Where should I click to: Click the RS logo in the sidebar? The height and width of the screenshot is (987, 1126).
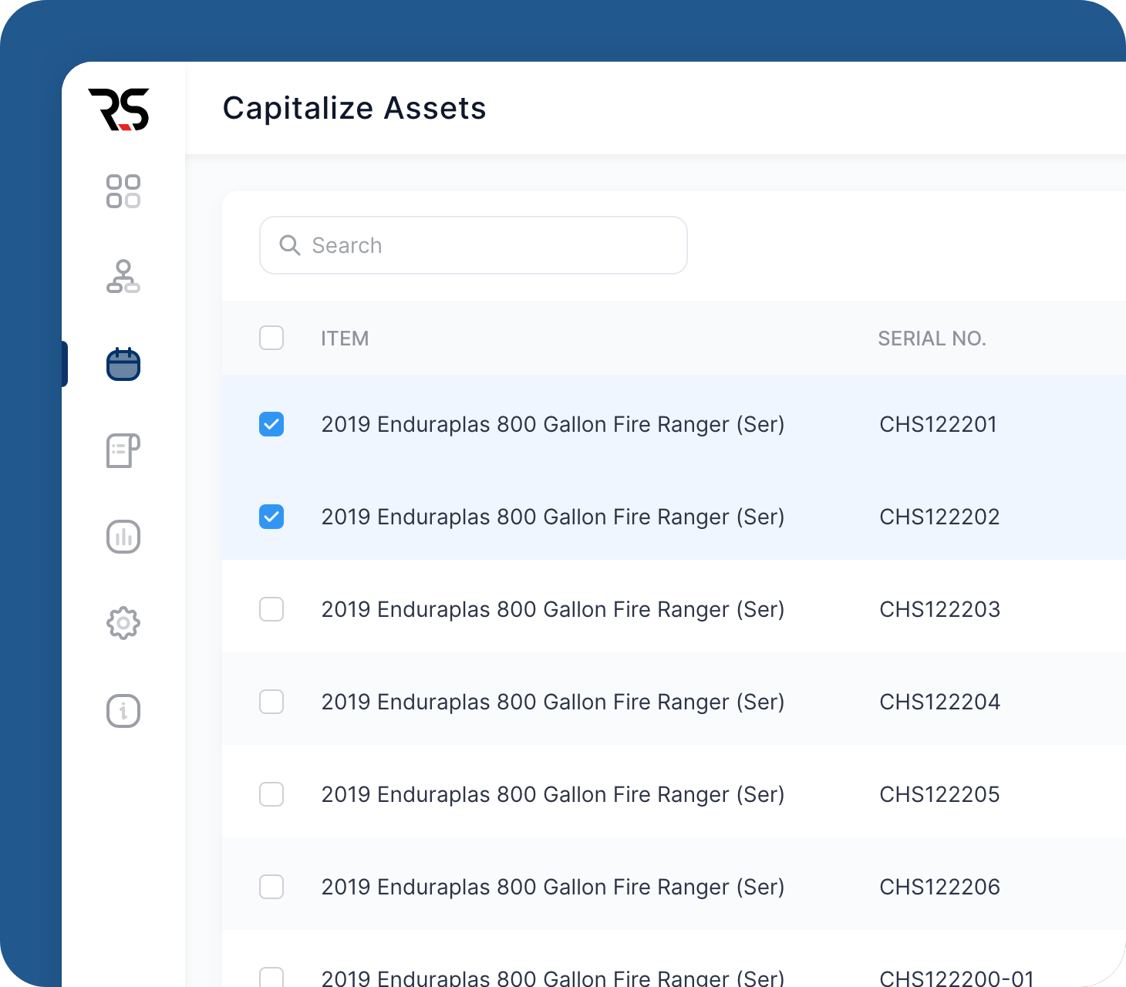pyautogui.click(x=119, y=109)
